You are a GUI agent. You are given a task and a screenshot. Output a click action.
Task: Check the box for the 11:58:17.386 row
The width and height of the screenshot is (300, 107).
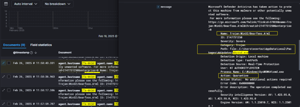pyautogui.click(x=9, y=90)
